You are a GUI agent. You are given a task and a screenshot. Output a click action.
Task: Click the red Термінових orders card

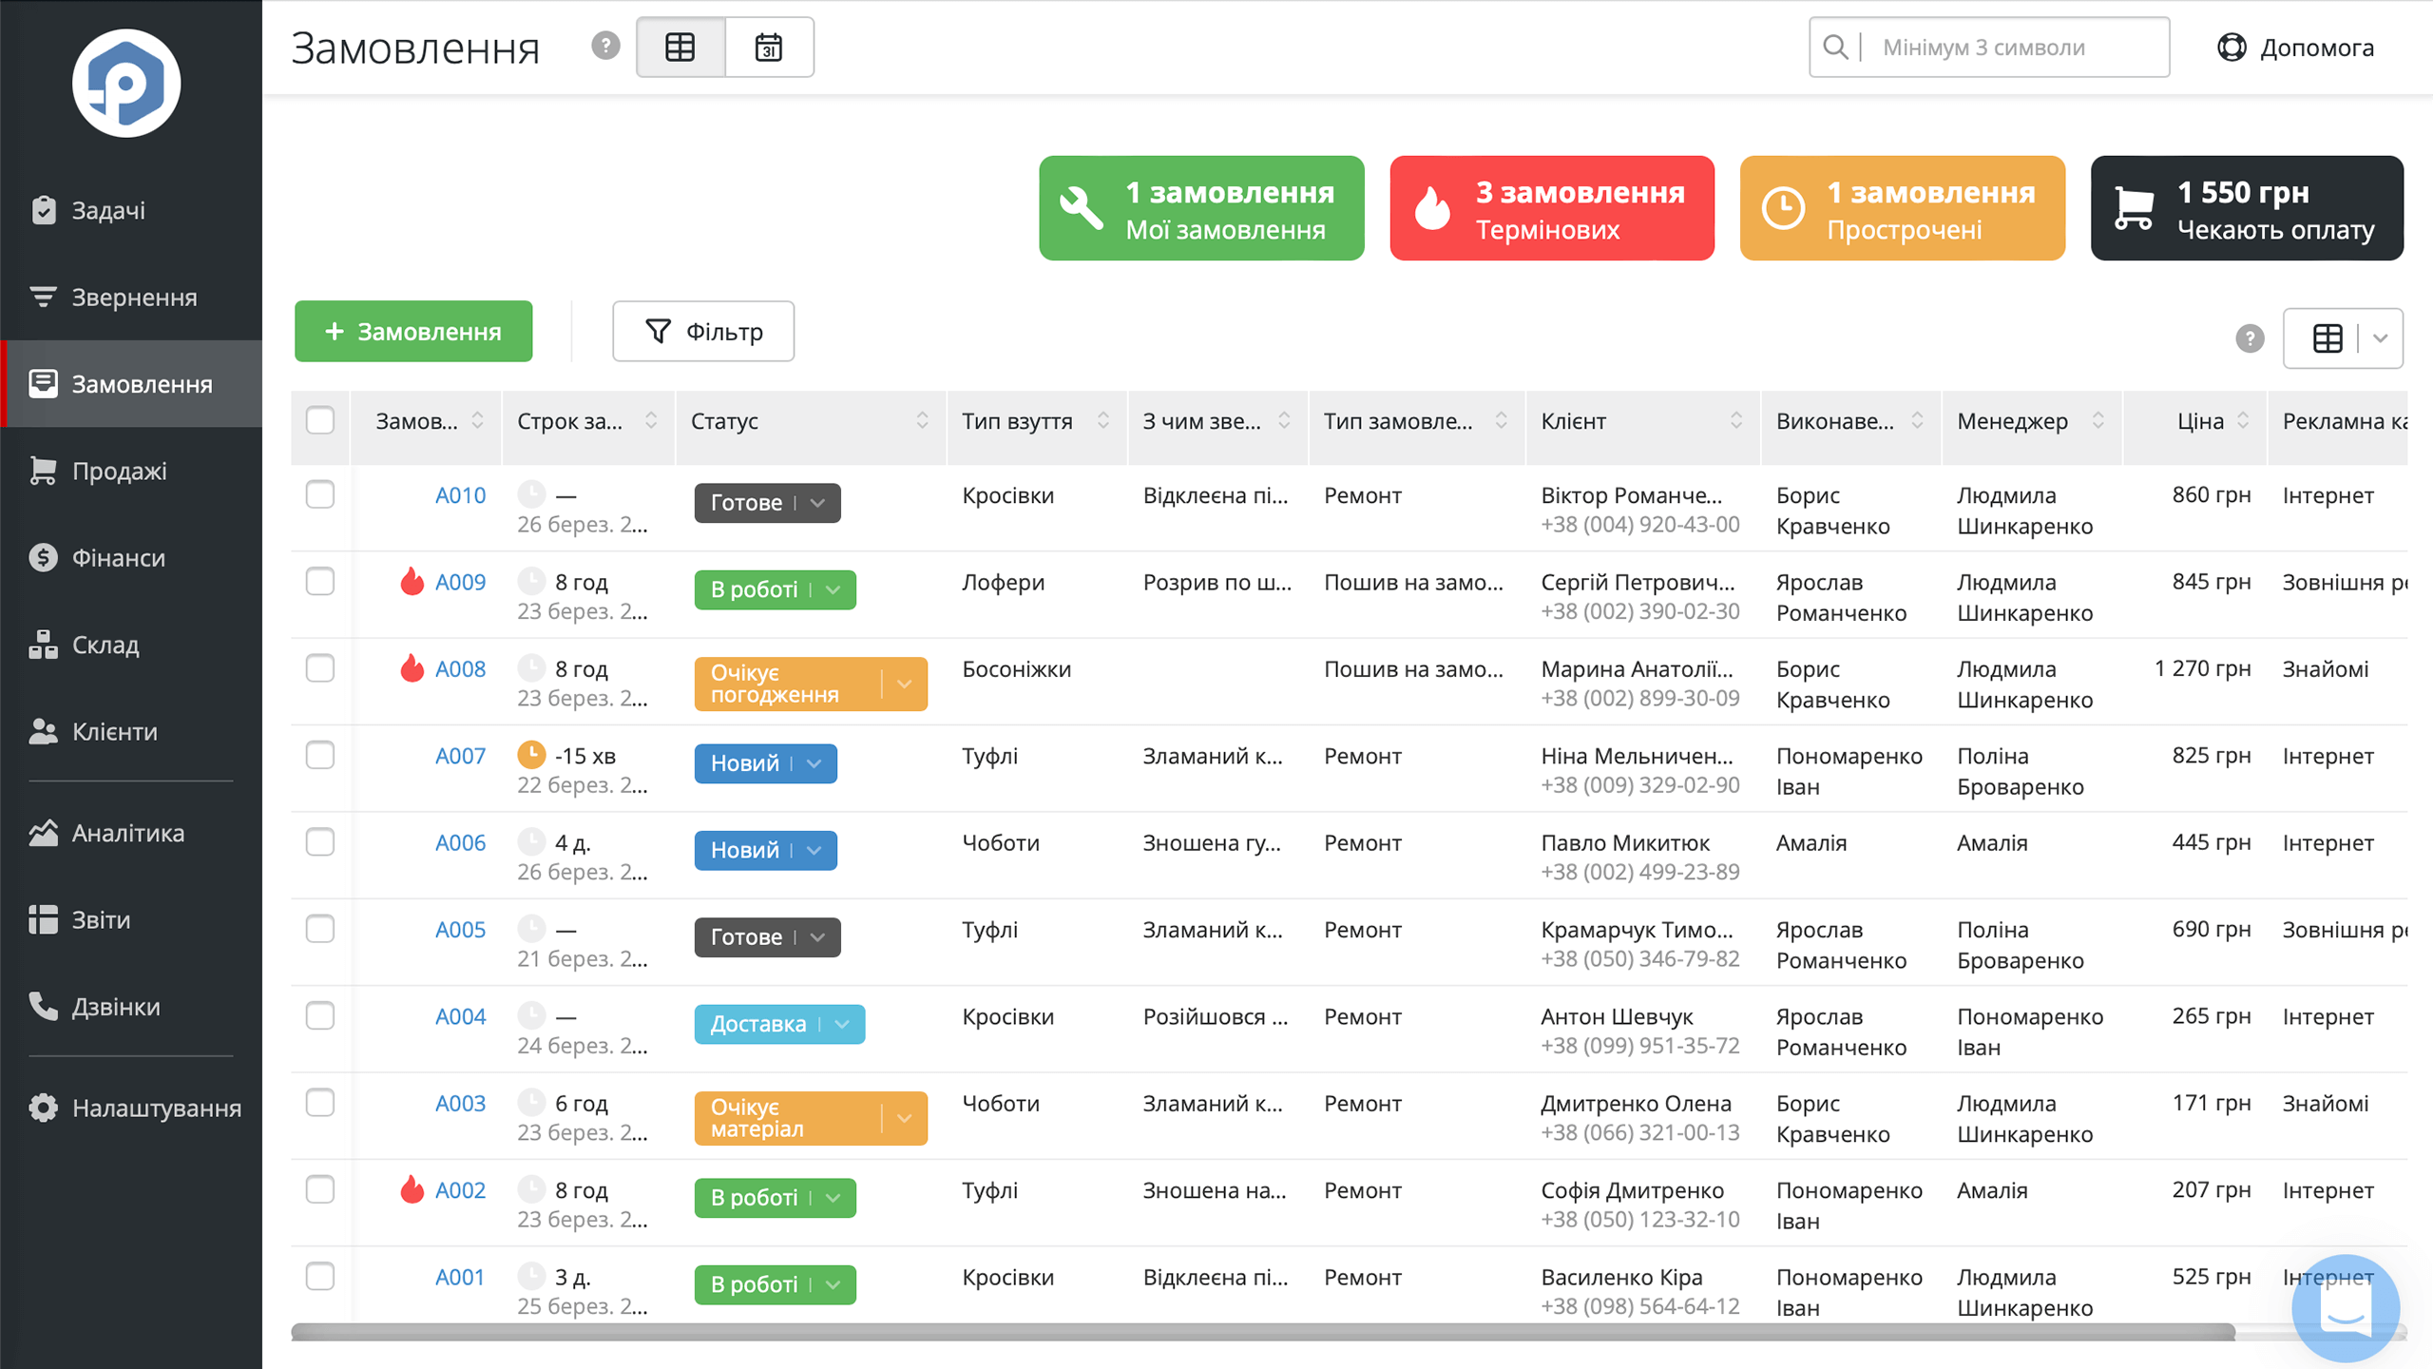(x=1552, y=208)
